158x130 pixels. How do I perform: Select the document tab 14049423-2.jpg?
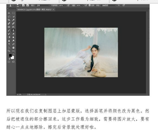pos(34,10)
